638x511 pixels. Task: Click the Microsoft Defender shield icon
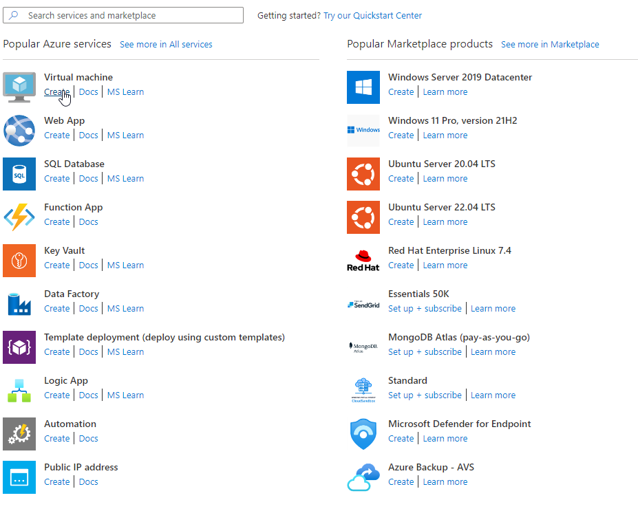363,434
